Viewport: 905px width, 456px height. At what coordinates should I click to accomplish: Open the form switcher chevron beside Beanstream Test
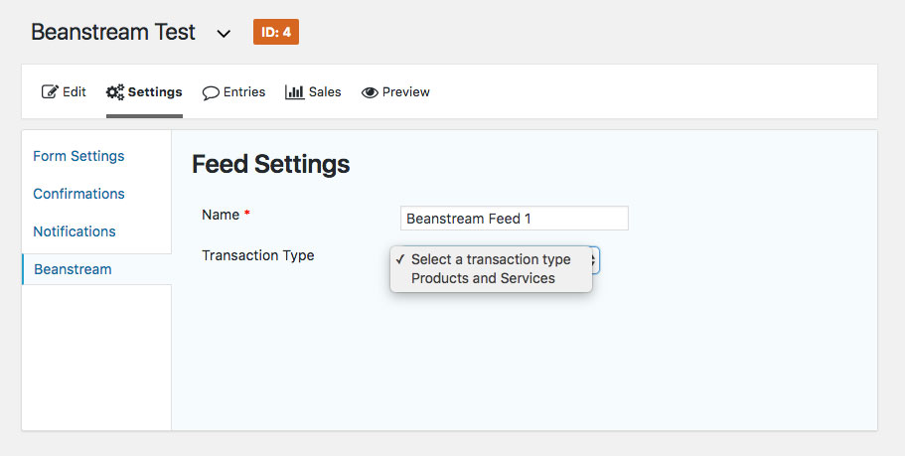coord(224,34)
